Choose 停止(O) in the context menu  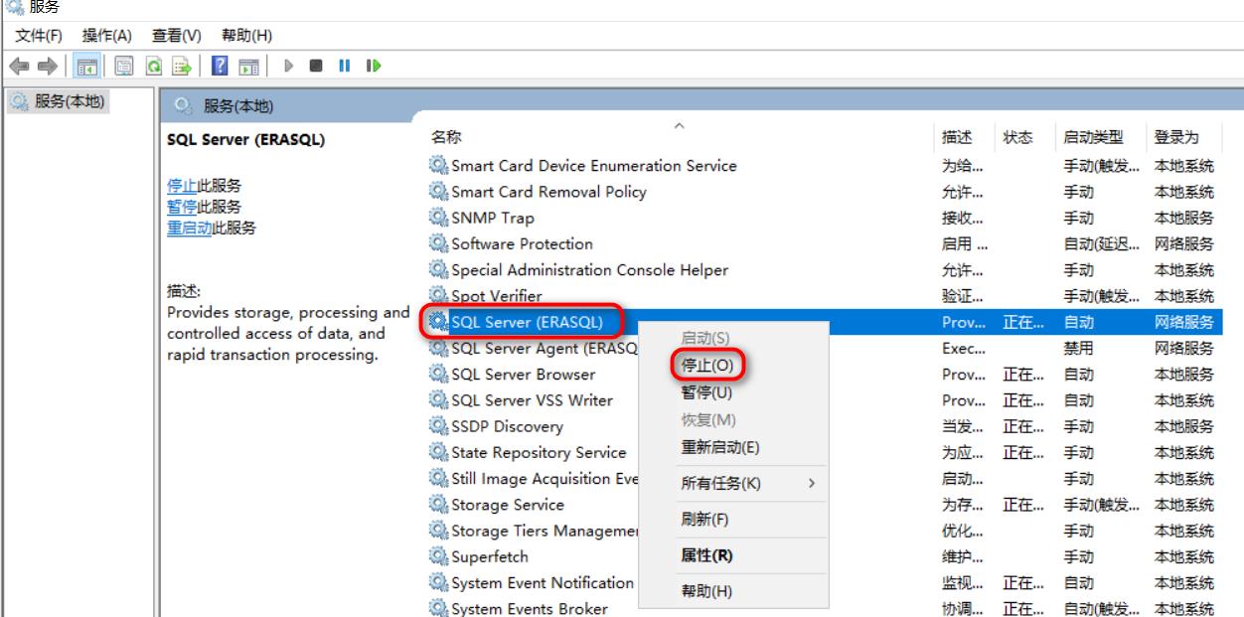click(x=707, y=366)
